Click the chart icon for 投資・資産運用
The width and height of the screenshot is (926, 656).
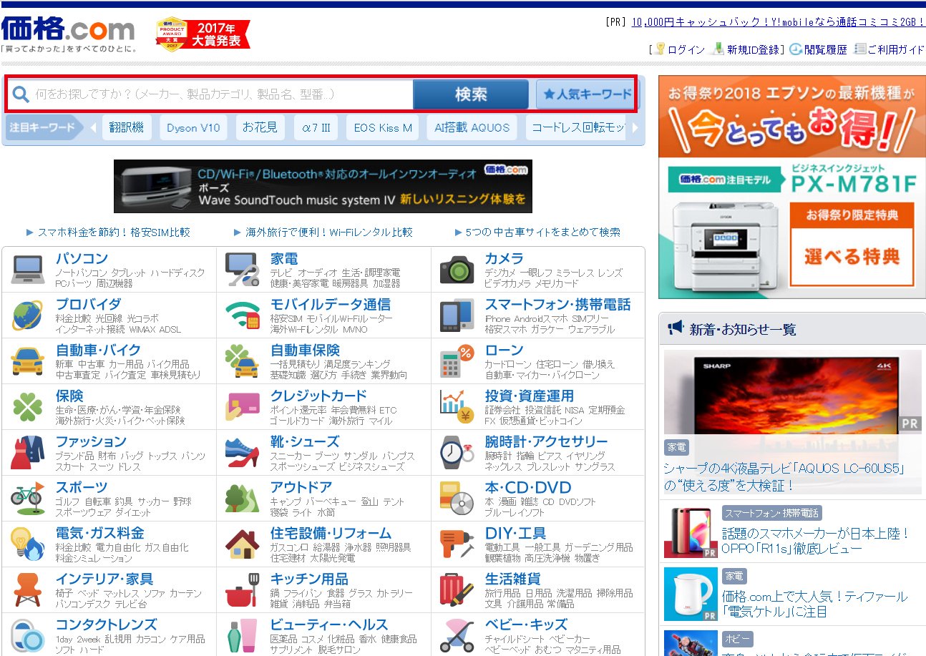(x=457, y=407)
